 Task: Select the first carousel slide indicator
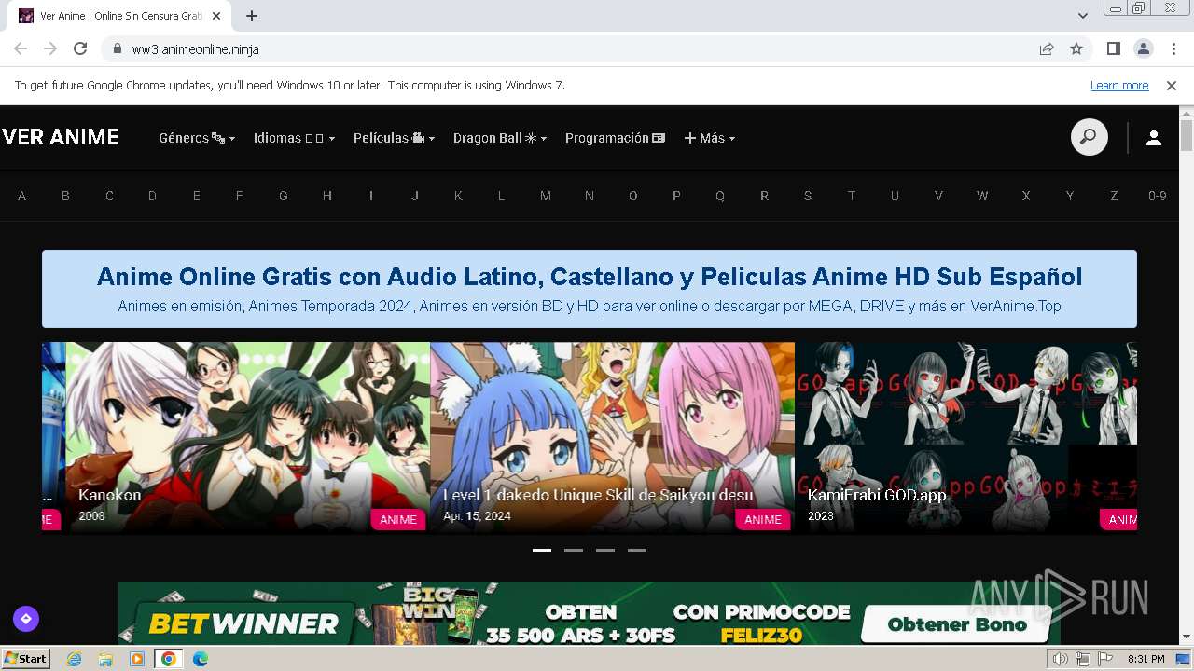pyautogui.click(x=542, y=550)
